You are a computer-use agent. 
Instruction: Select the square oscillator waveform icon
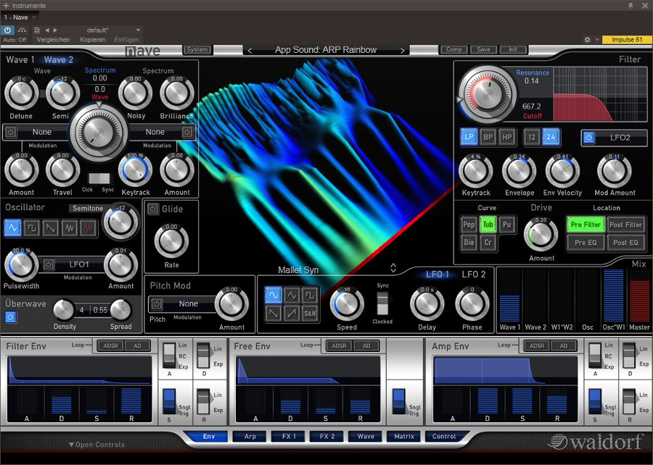coord(32,227)
